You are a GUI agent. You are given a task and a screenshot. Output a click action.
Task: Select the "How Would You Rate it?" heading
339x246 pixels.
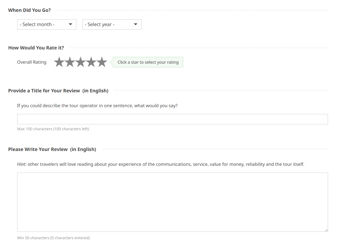[36, 48]
